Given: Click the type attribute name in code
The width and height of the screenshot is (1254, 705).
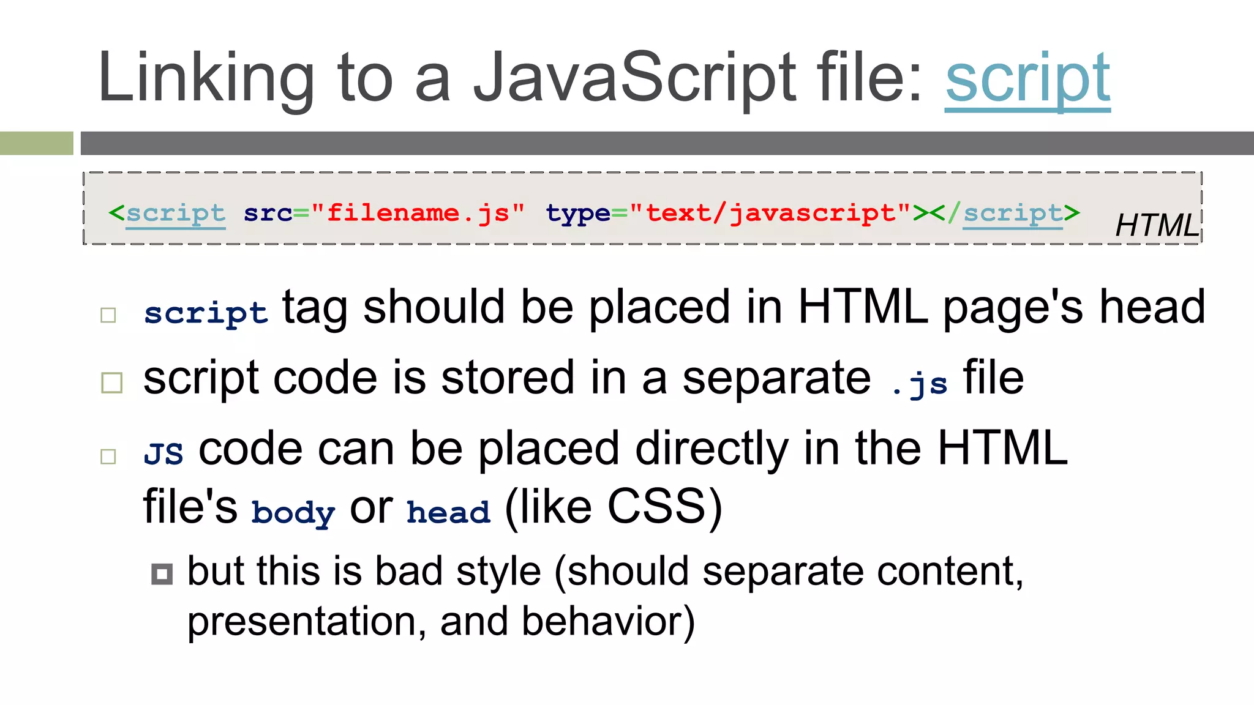Looking at the screenshot, I should [577, 214].
